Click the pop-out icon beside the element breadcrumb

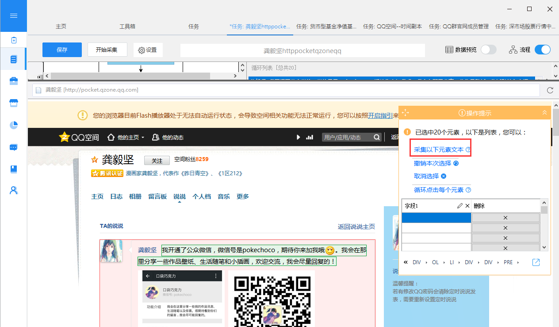(536, 262)
